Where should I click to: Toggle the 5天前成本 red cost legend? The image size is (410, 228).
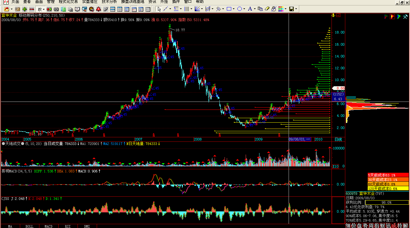[388, 175]
